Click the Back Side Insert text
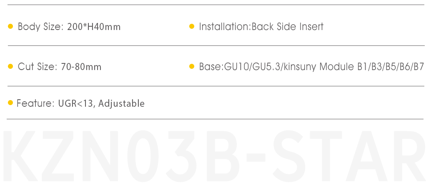The height and width of the screenshot is (186, 431). click(x=288, y=27)
